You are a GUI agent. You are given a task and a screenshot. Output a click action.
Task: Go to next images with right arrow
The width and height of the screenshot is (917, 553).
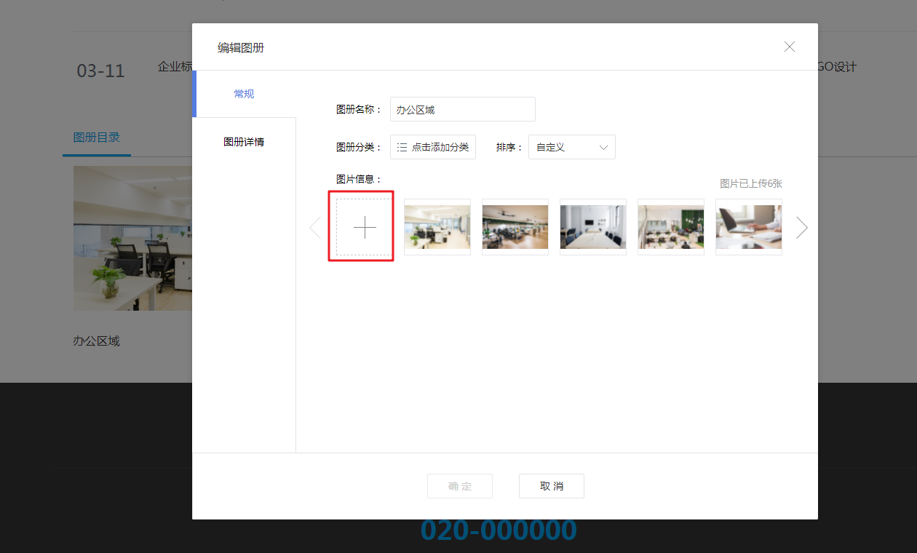point(802,228)
